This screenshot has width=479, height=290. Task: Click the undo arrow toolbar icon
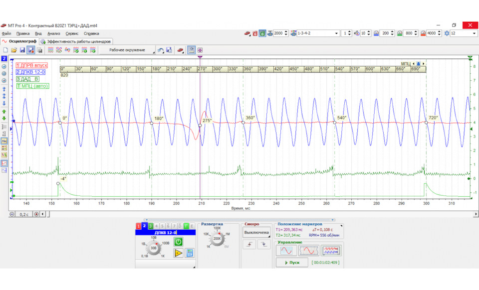pyautogui.click(x=161, y=50)
